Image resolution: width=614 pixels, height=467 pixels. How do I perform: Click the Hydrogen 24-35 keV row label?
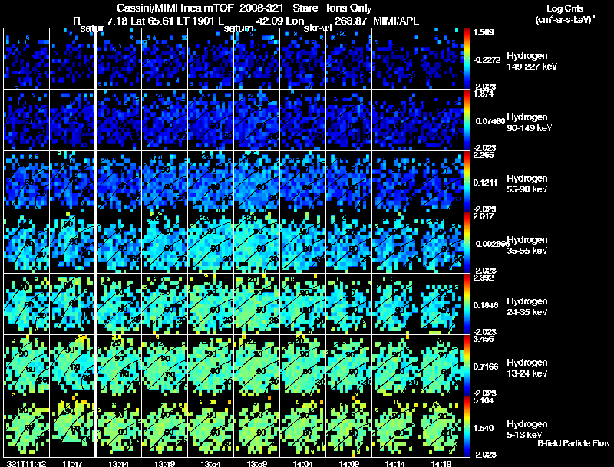point(527,307)
